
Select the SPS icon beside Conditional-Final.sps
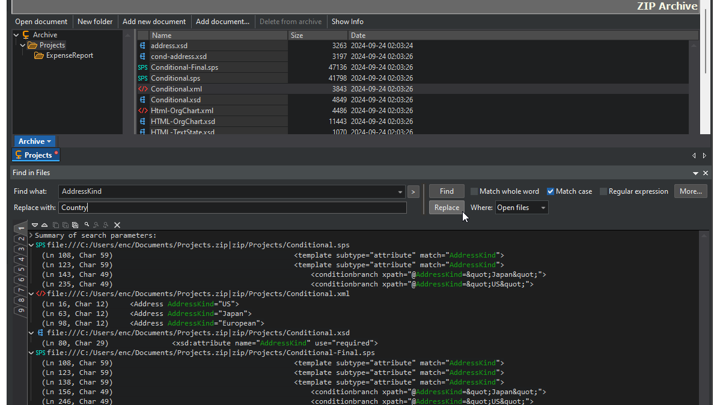point(142,67)
